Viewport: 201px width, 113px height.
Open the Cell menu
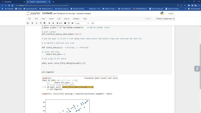pyautogui.click(x=59, y=19)
